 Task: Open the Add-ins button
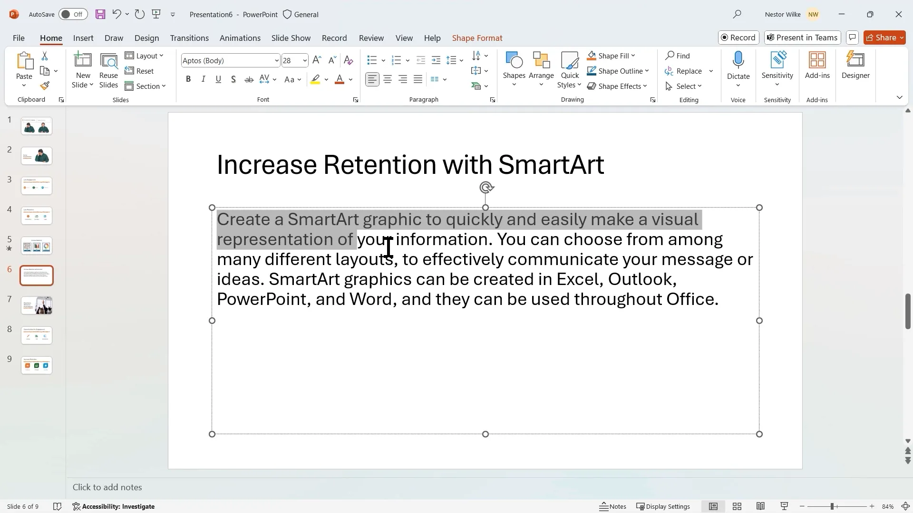[817, 66]
